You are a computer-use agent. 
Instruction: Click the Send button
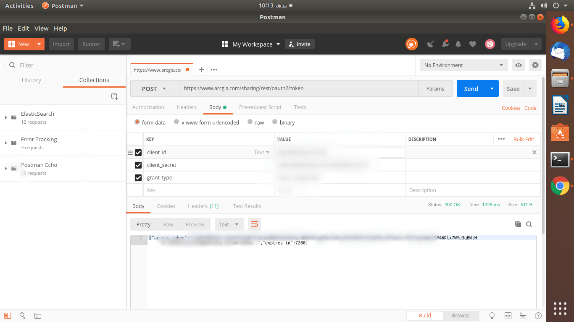click(x=471, y=88)
